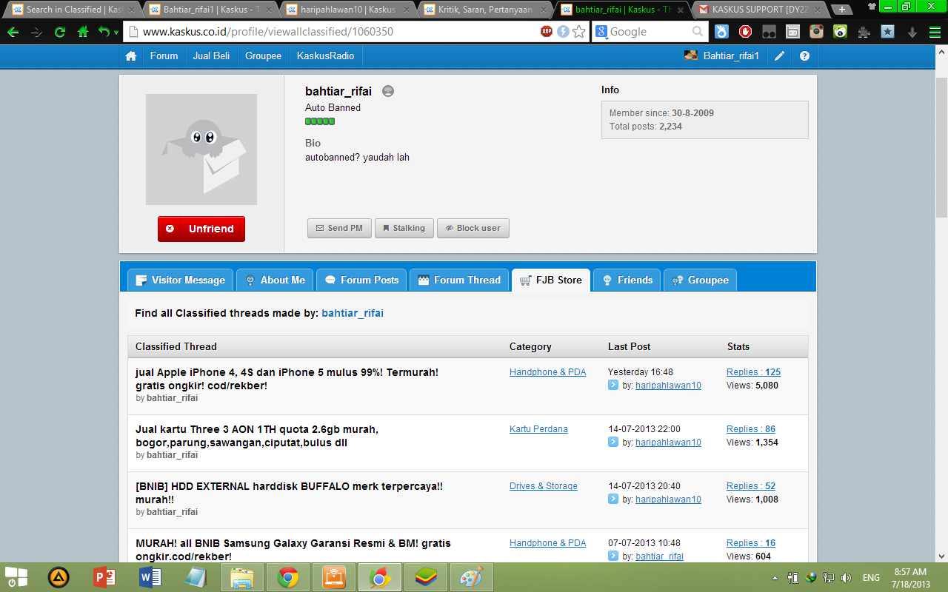
Task: Reload the page with the refresh icon
Action: tap(61, 32)
